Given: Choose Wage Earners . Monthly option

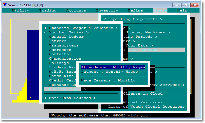Looking at the screenshot, I should pos(108,80).
